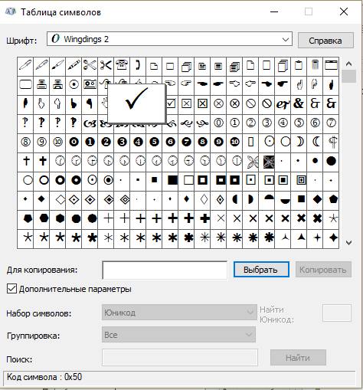Select the large filled black circle symbol
This screenshot has height=390, width=363.
point(331,161)
